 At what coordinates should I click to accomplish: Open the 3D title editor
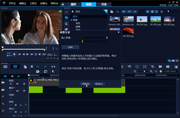click(152, 67)
